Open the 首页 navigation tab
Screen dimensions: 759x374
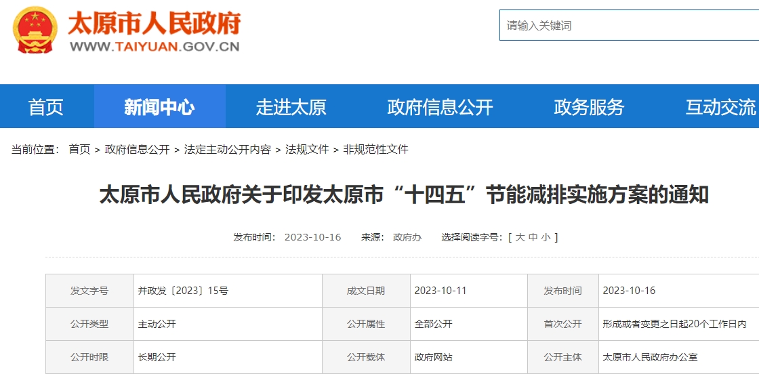pos(46,106)
